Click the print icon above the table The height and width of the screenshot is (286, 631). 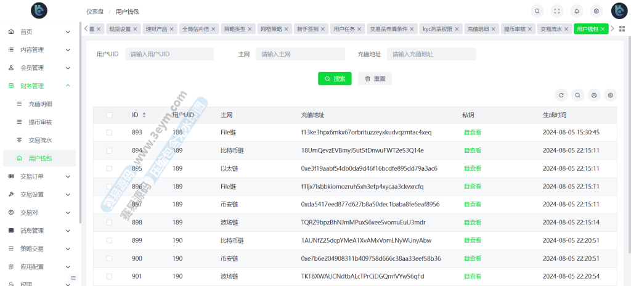(594, 95)
